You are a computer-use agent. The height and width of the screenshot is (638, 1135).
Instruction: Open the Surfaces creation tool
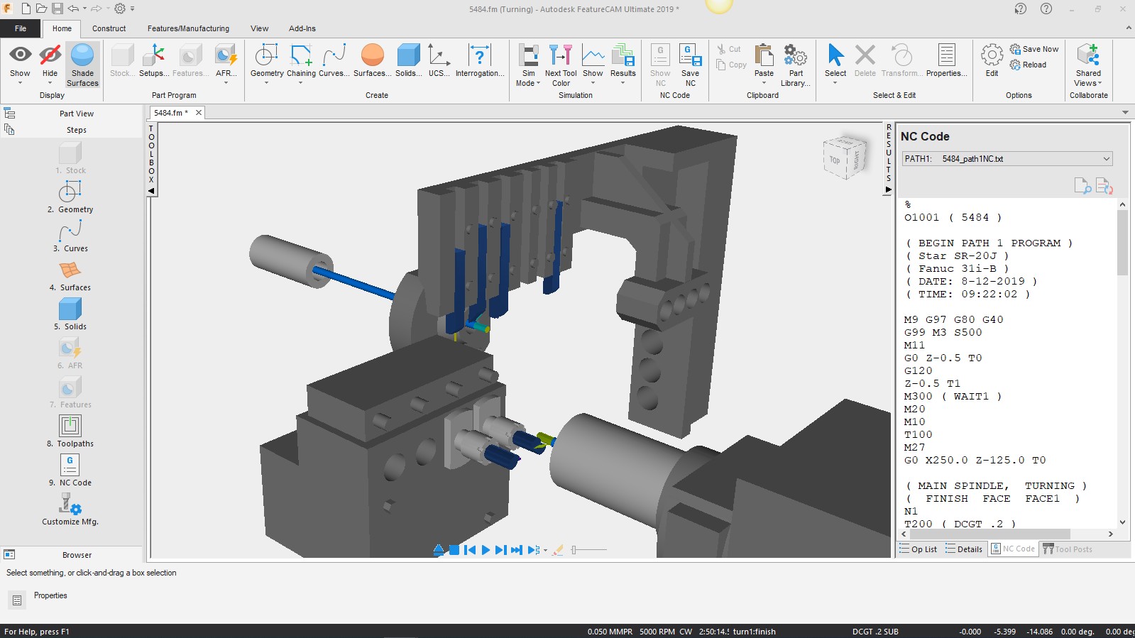click(x=372, y=60)
